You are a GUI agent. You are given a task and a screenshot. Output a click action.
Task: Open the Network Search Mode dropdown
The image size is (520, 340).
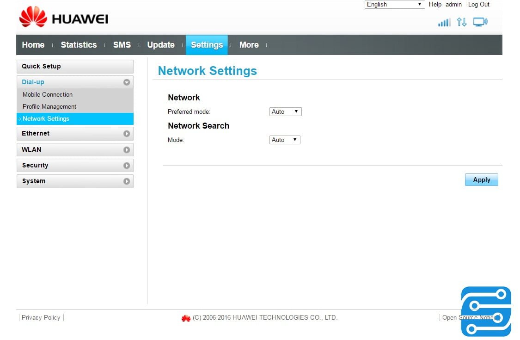coord(285,140)
